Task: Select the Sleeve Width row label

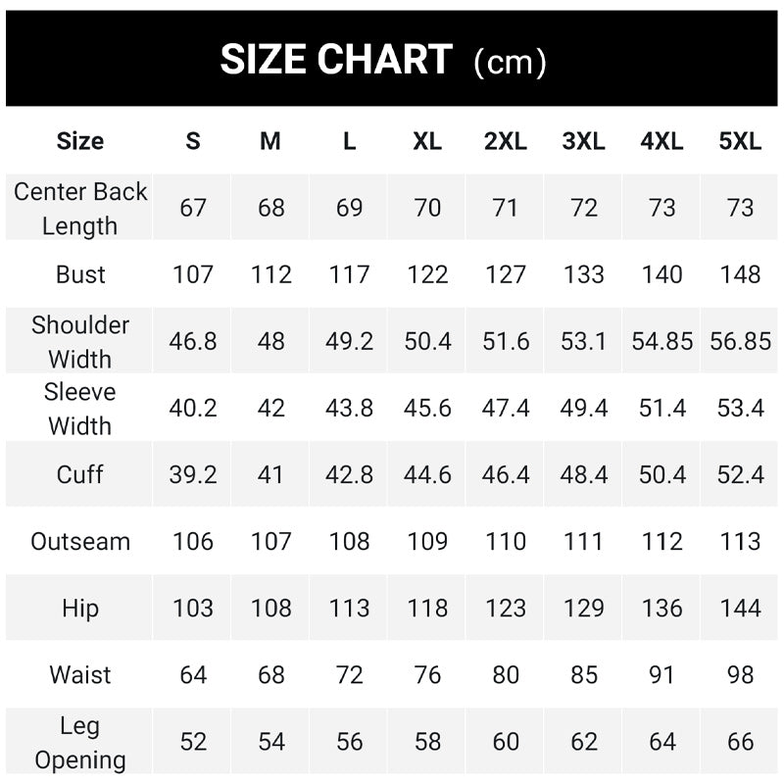Action: tap(80, 409)
